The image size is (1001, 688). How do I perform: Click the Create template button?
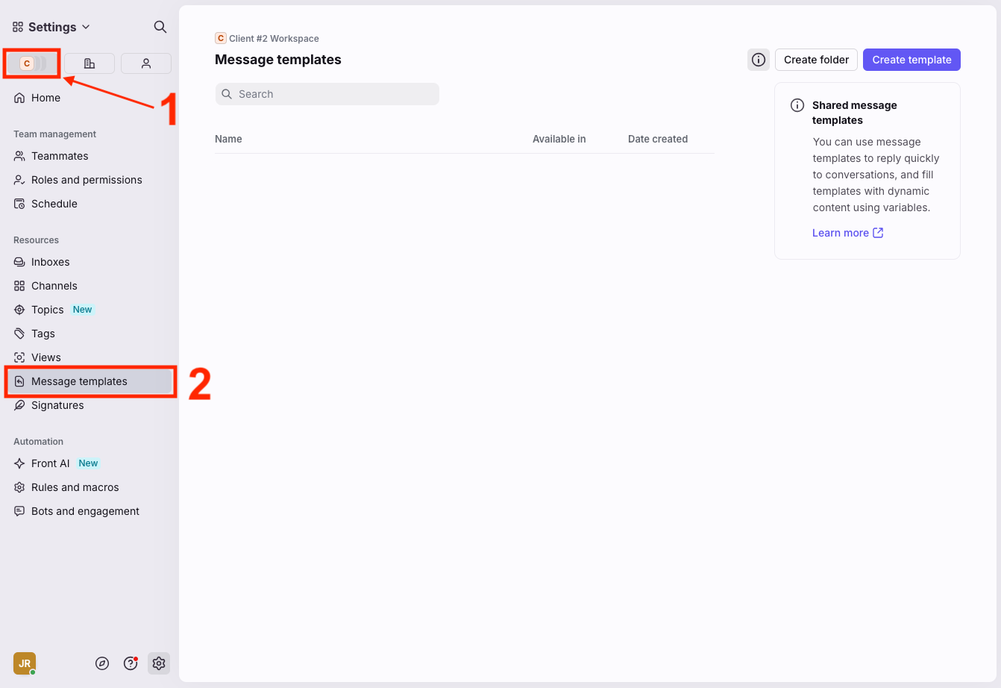pyautogui.click(x=911, y=60)
